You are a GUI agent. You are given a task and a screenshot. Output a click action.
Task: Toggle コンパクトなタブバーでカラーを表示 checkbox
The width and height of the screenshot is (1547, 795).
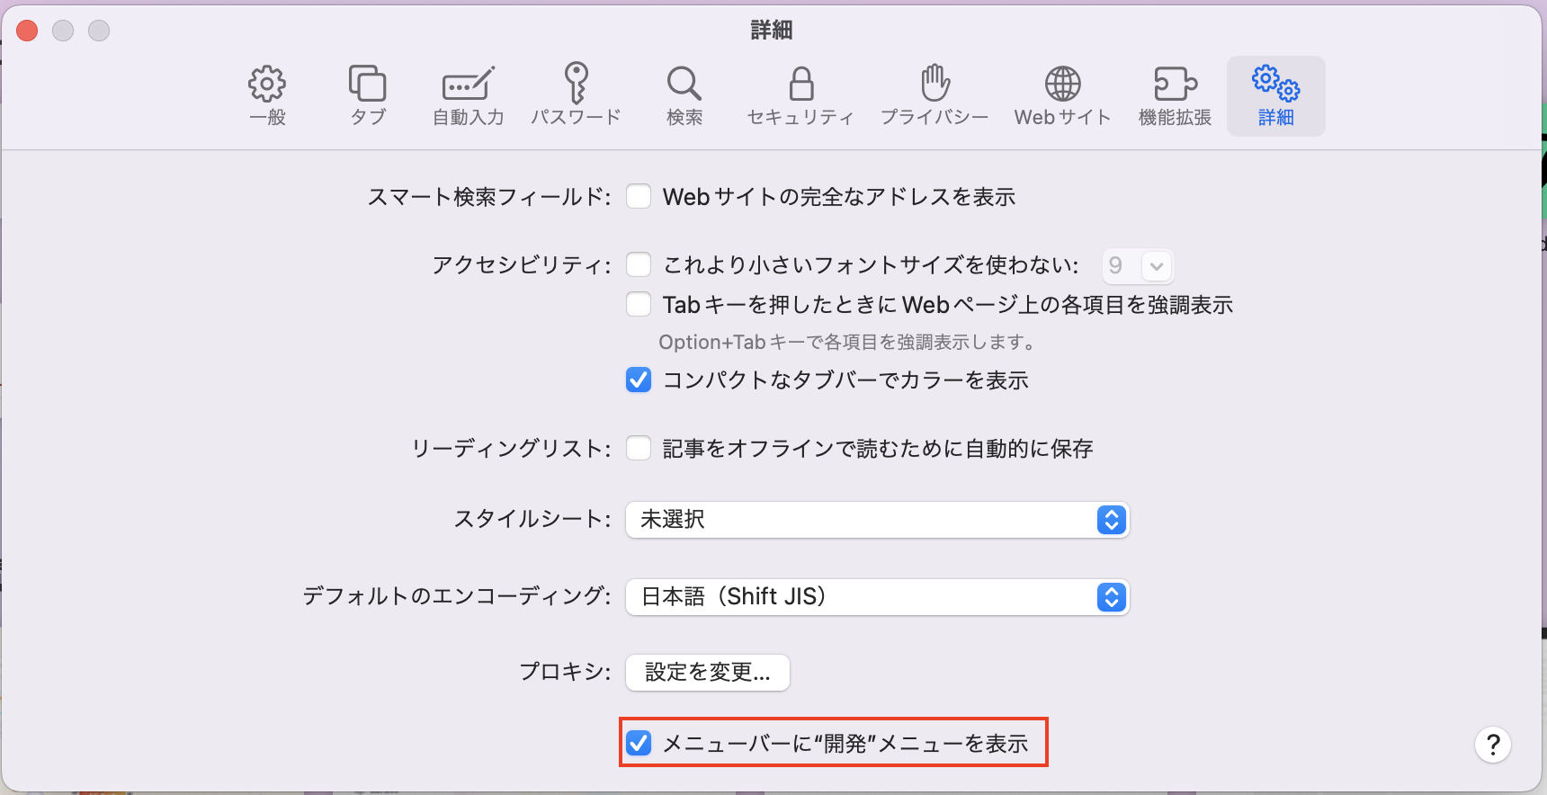[x=639, y=380]
